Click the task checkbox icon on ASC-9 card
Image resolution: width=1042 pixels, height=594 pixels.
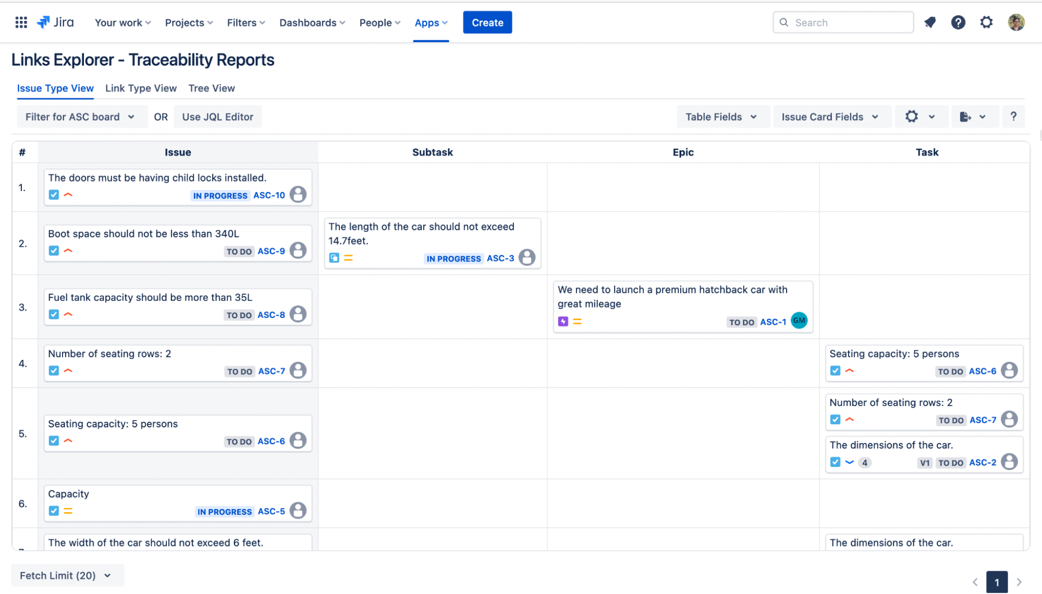(54, 251)
